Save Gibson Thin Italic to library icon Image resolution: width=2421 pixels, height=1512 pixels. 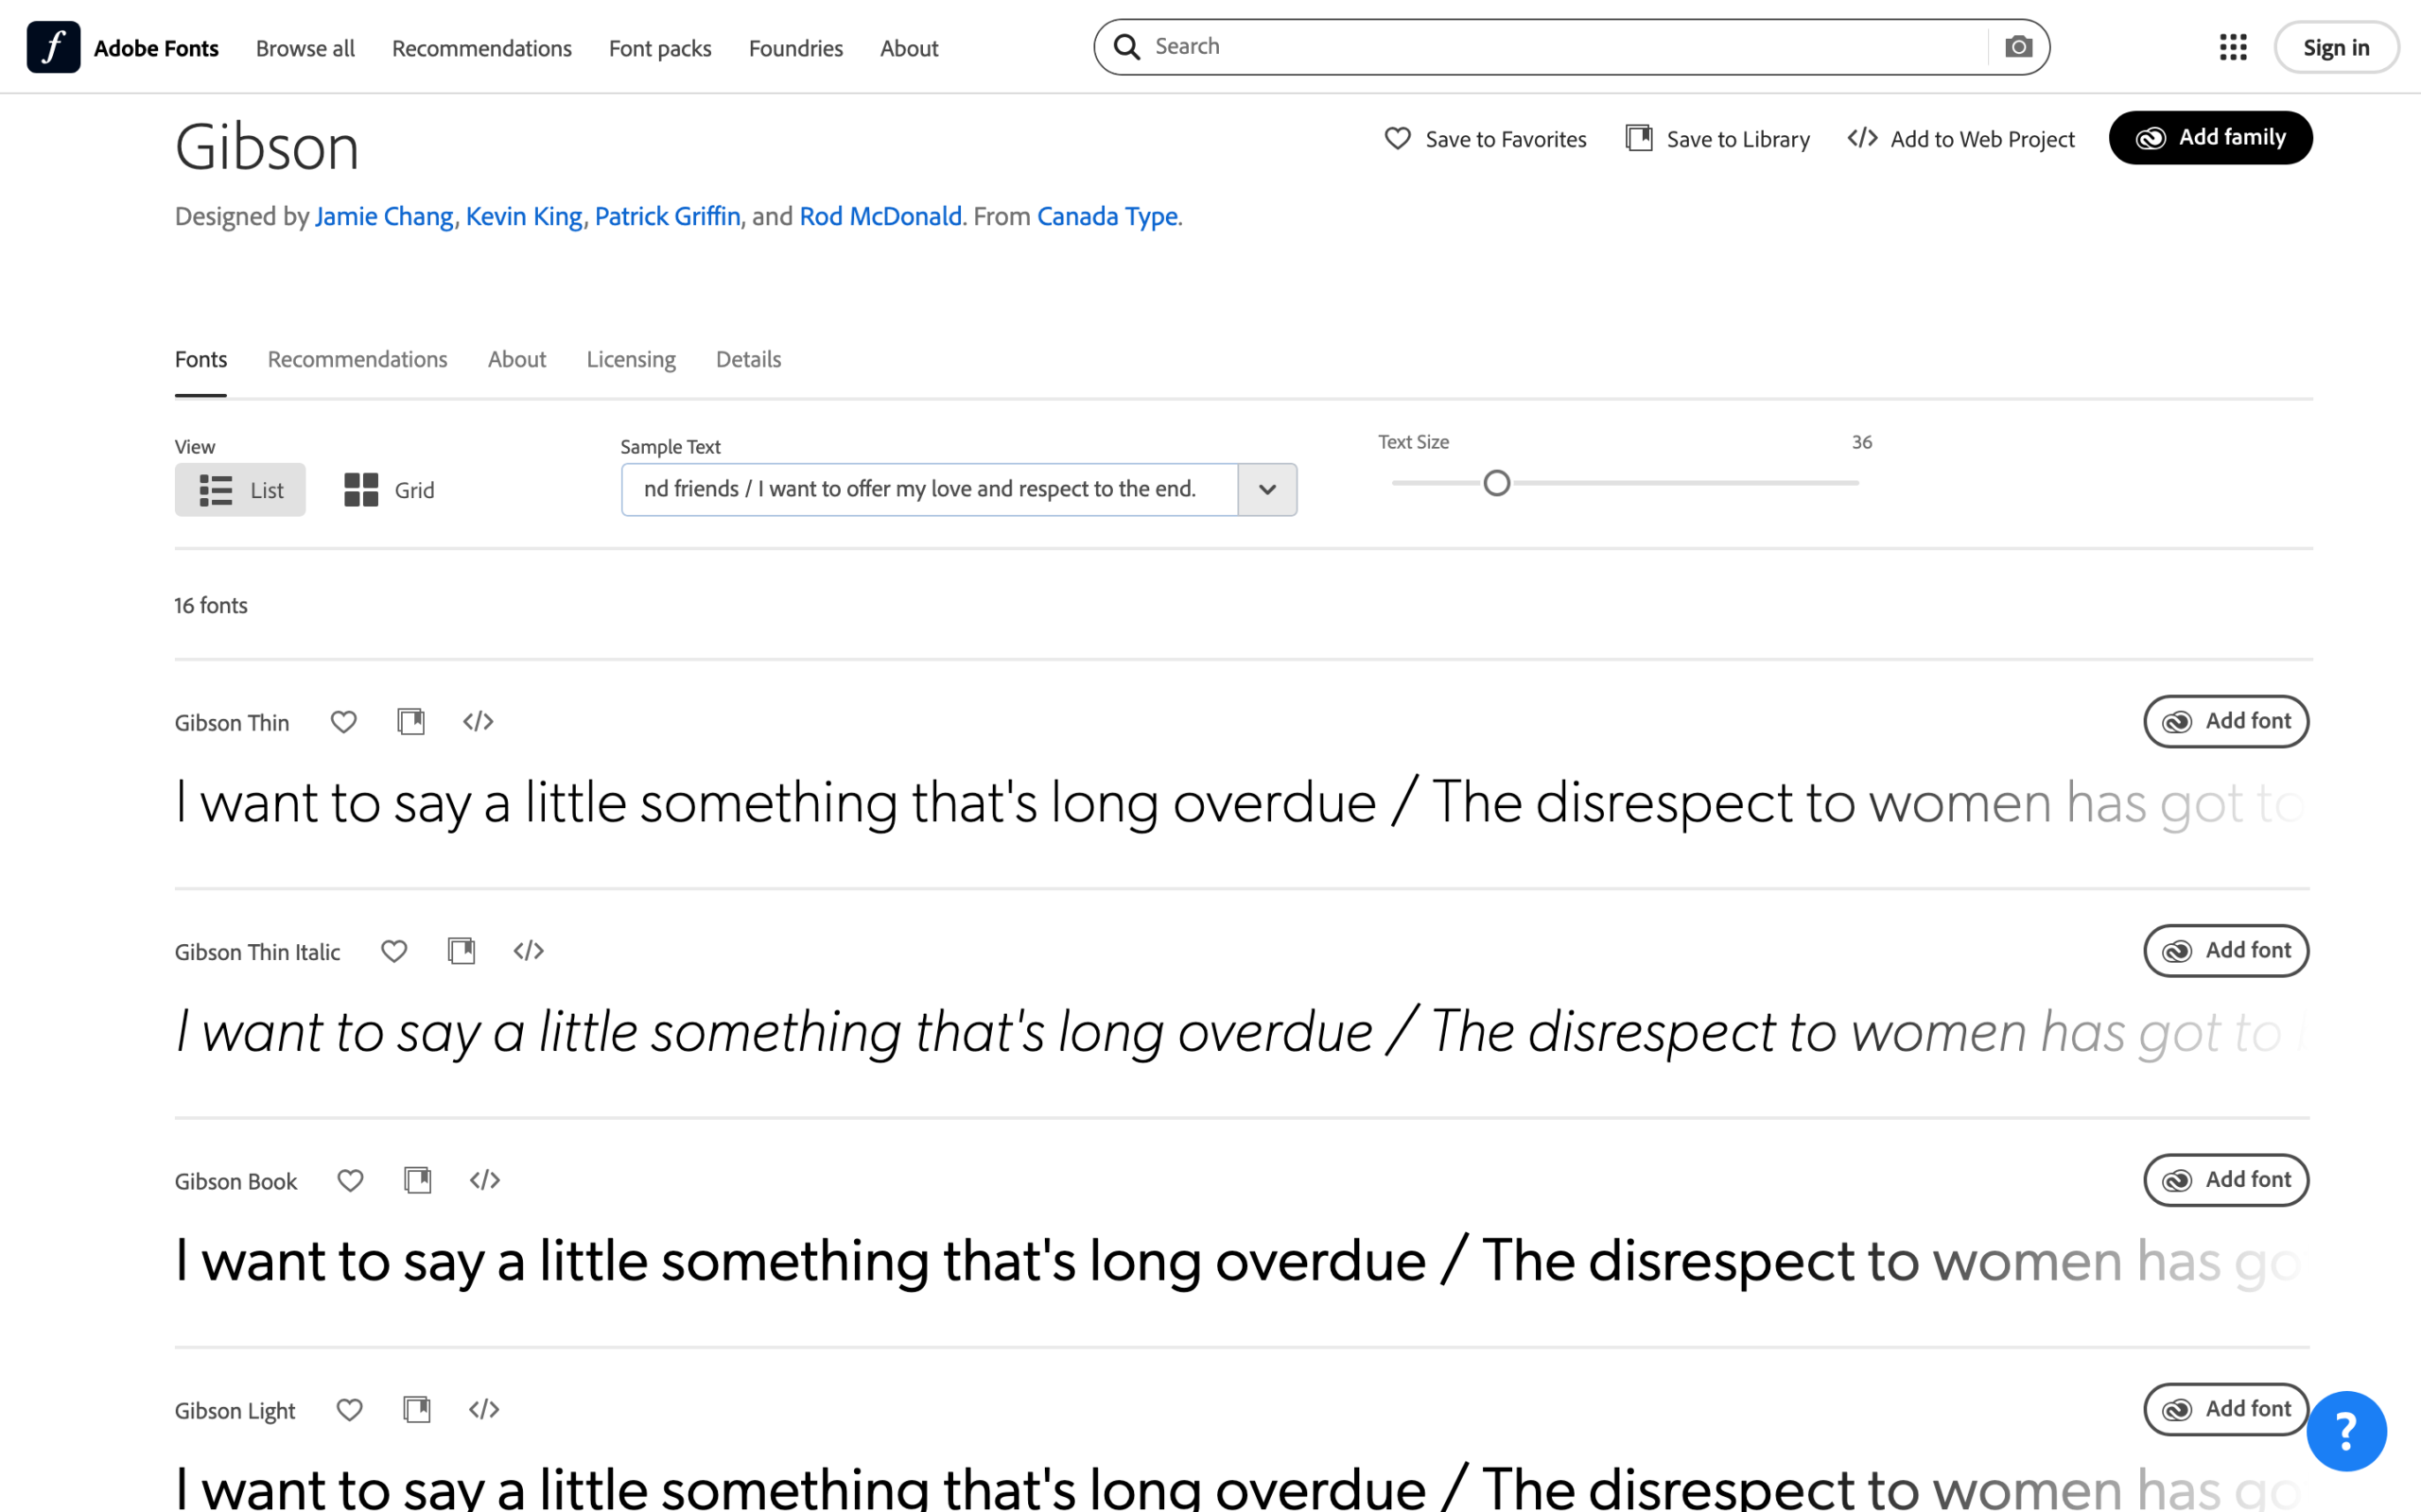click(x=462, y=950)
